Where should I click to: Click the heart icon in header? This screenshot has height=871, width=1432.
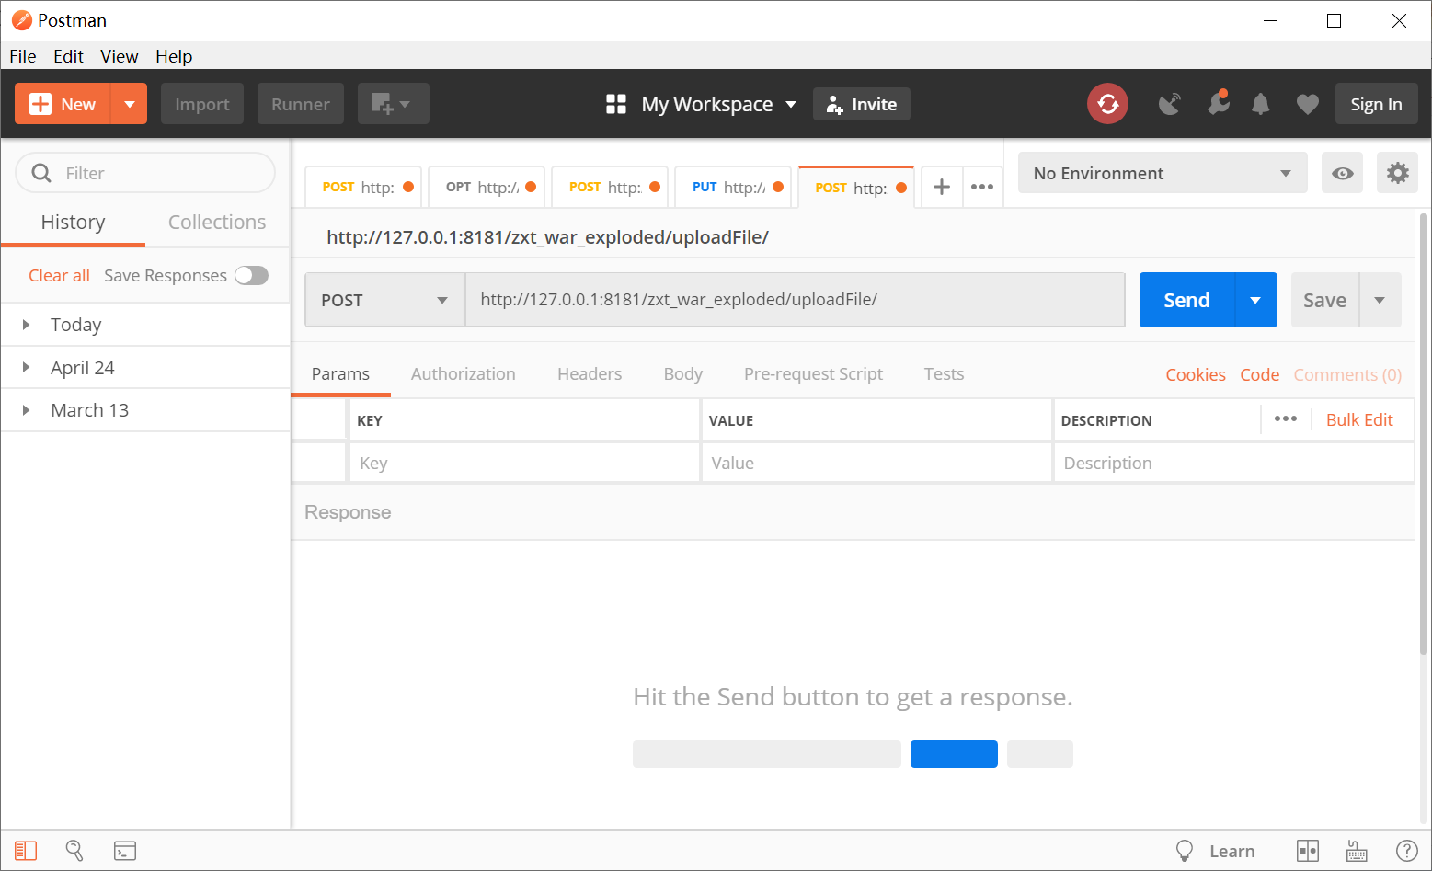coord(1307,105)
